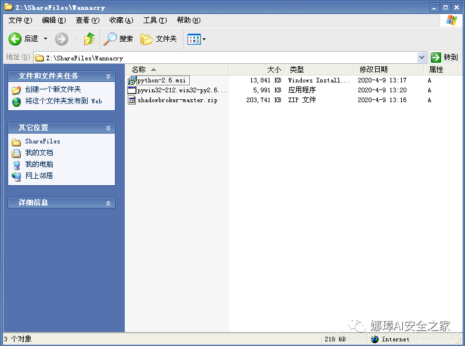Open the 编辑(E) menu

(x=54, y=20)
